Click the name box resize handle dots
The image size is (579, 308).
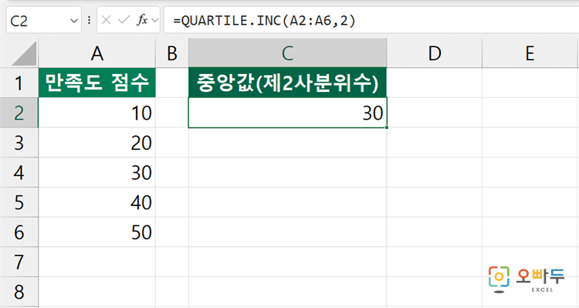(x=89, y=20)
